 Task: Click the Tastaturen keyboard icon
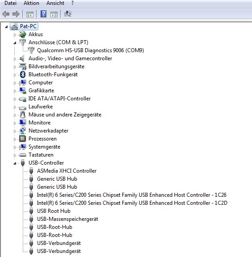(x=23, y=155)
